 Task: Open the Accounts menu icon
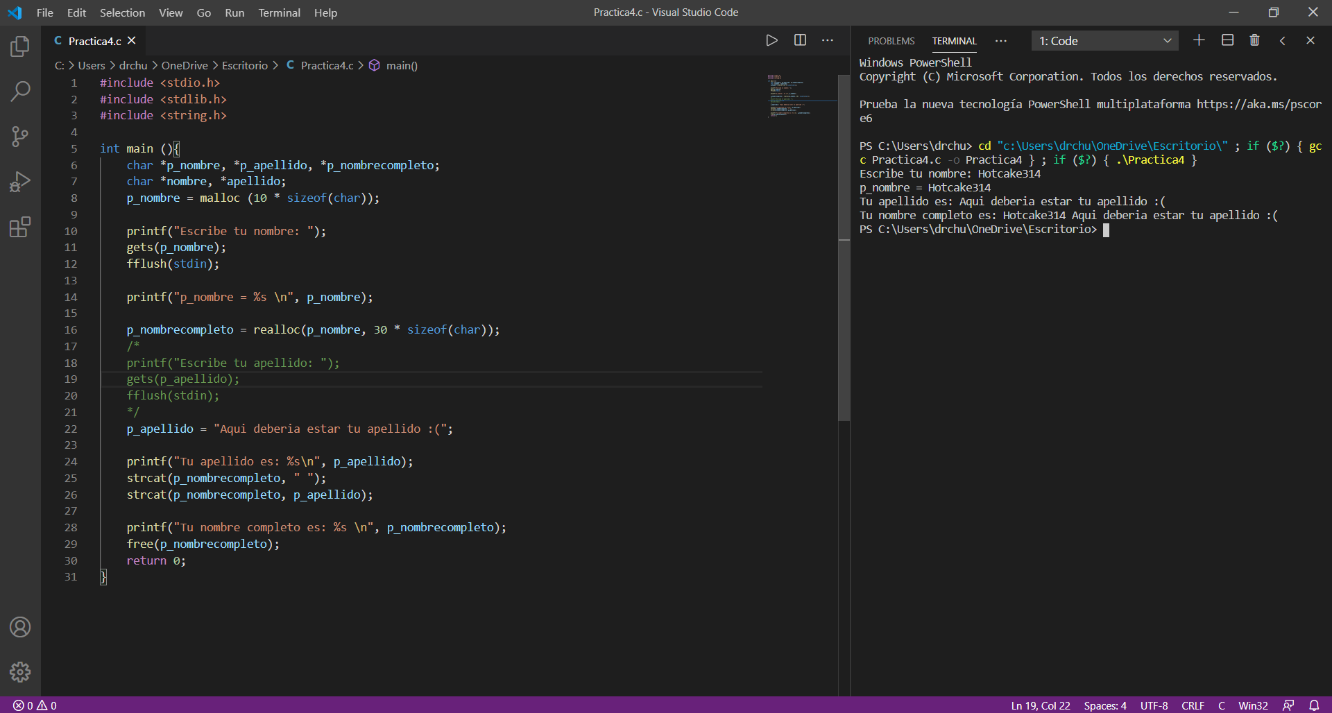click(x=20, y=627)
